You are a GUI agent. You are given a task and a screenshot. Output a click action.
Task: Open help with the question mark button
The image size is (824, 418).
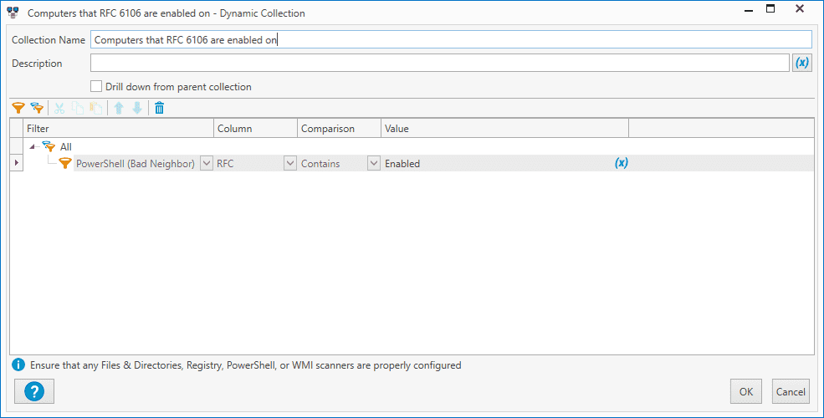click(x=34, y=391)
